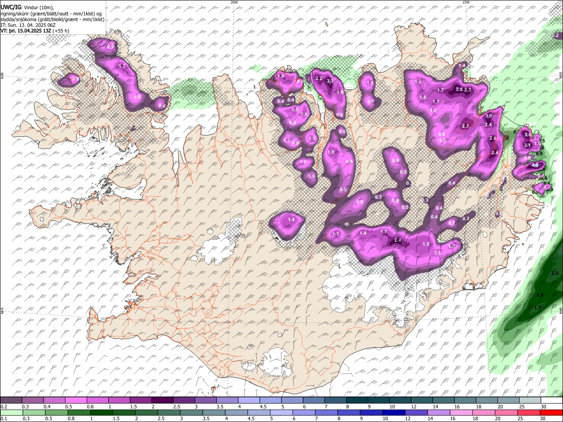This screenshot has width=563, height=422.
Task: Click the '2.8' snowfall value on the map
Action: click(x=459, y=89)
